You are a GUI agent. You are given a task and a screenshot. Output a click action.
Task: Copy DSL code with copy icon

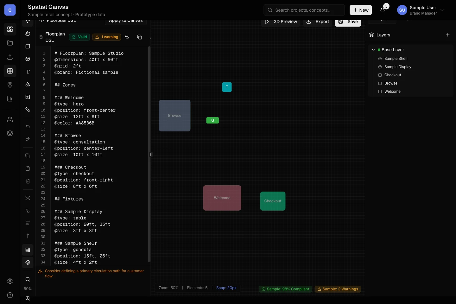pyautogui.click(x=139, y=37)
